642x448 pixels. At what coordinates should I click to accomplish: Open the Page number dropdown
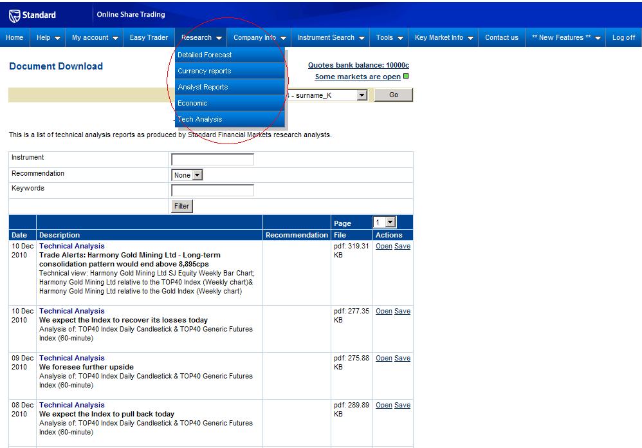pos(390,223)
